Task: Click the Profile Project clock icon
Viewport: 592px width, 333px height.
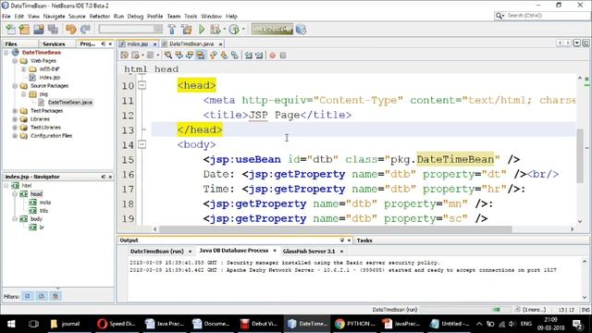Action: pyautogui.click(x=234, y=30)
